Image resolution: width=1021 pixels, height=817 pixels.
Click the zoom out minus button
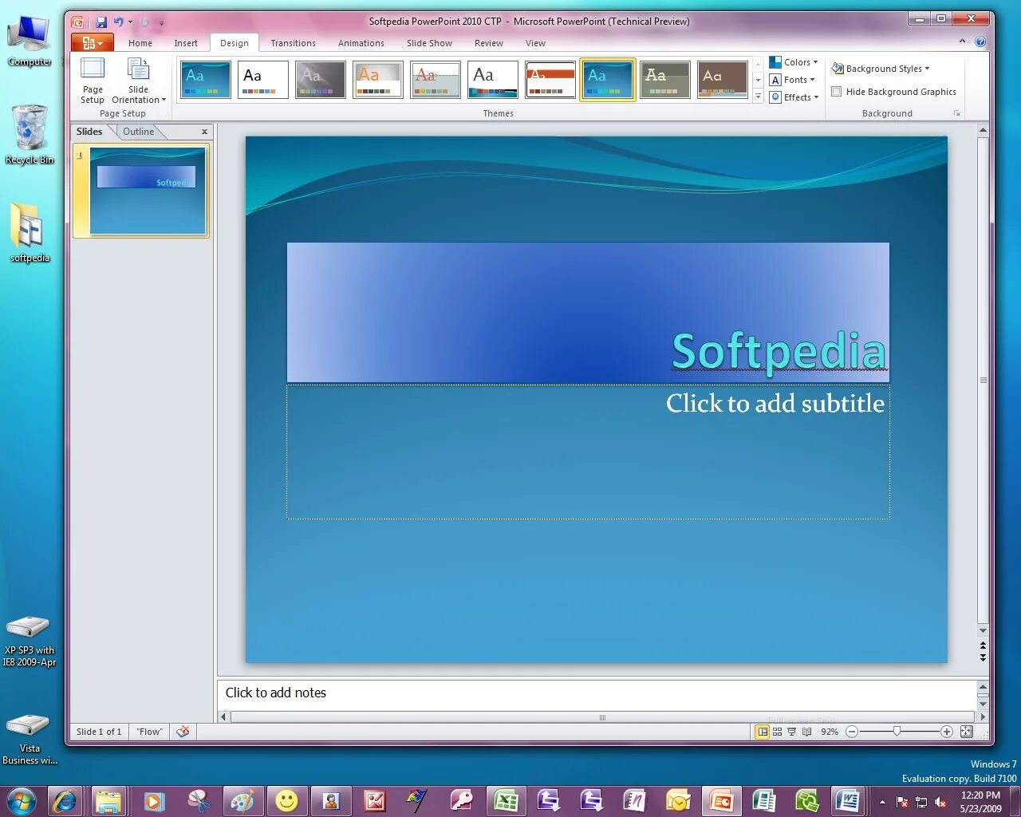click(x=852, y=732)
